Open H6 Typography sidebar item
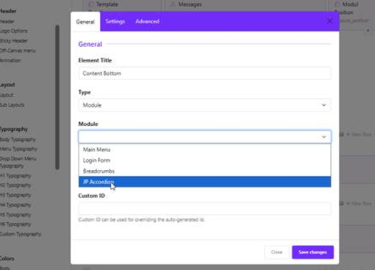This screenshot has height=270, width=375. (16, 224)
